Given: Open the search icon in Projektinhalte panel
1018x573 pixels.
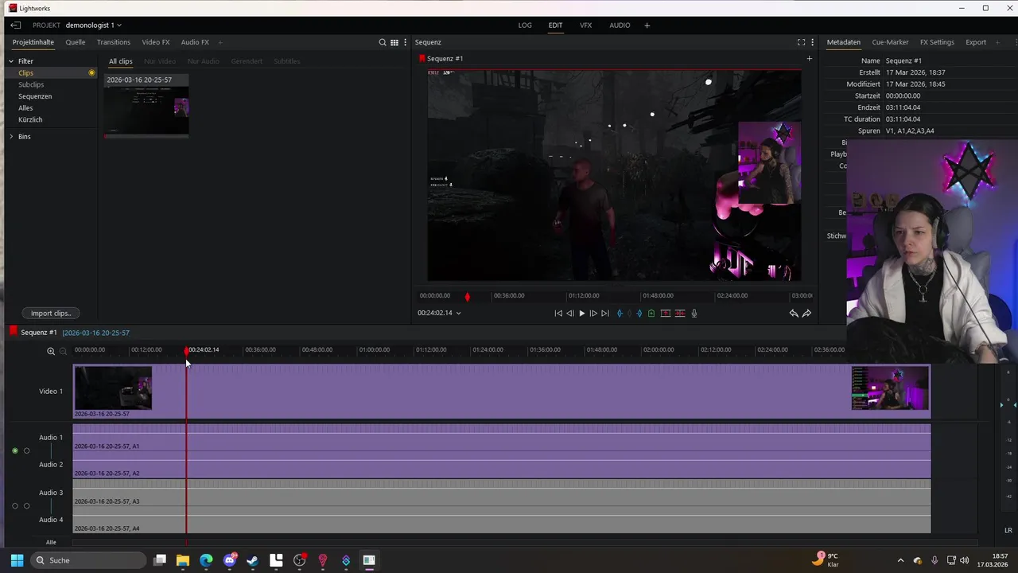Looking at the screenshot, I should (383, 42).
